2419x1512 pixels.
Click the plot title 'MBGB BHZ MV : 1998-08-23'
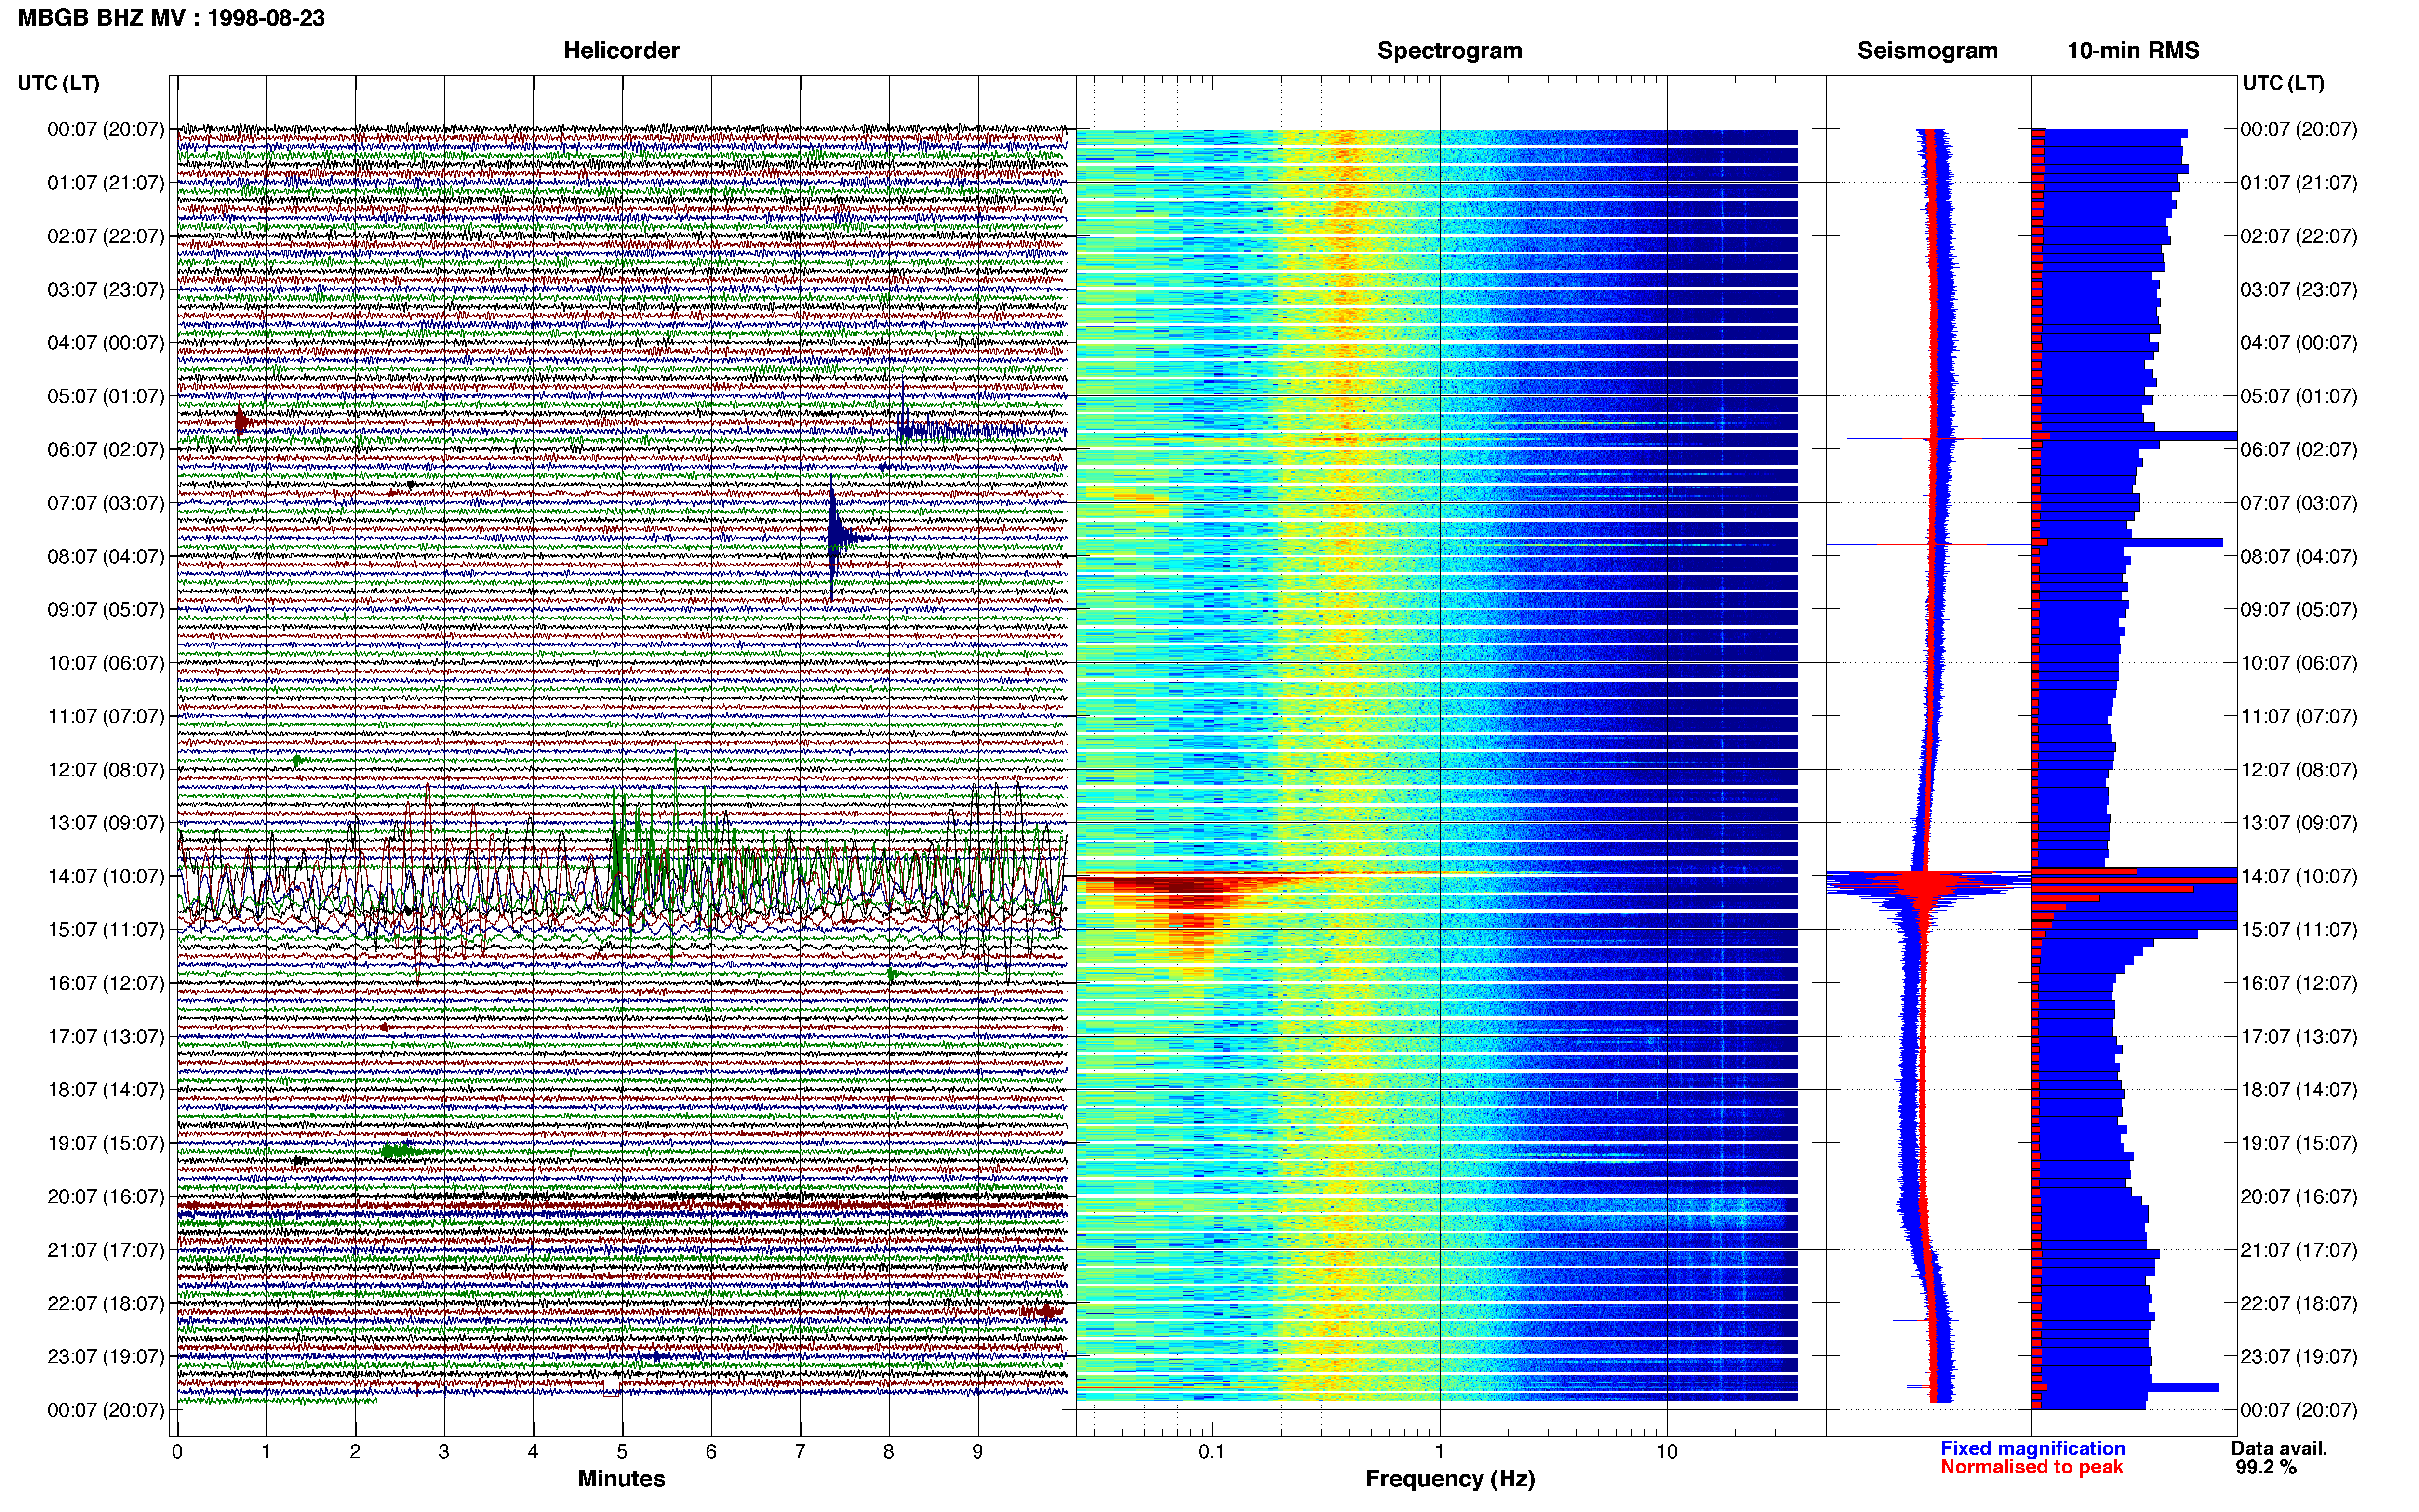[x=171, y=18]
